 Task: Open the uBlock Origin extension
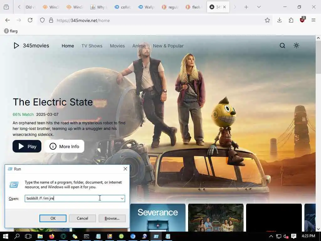click(x=303, y=20)
